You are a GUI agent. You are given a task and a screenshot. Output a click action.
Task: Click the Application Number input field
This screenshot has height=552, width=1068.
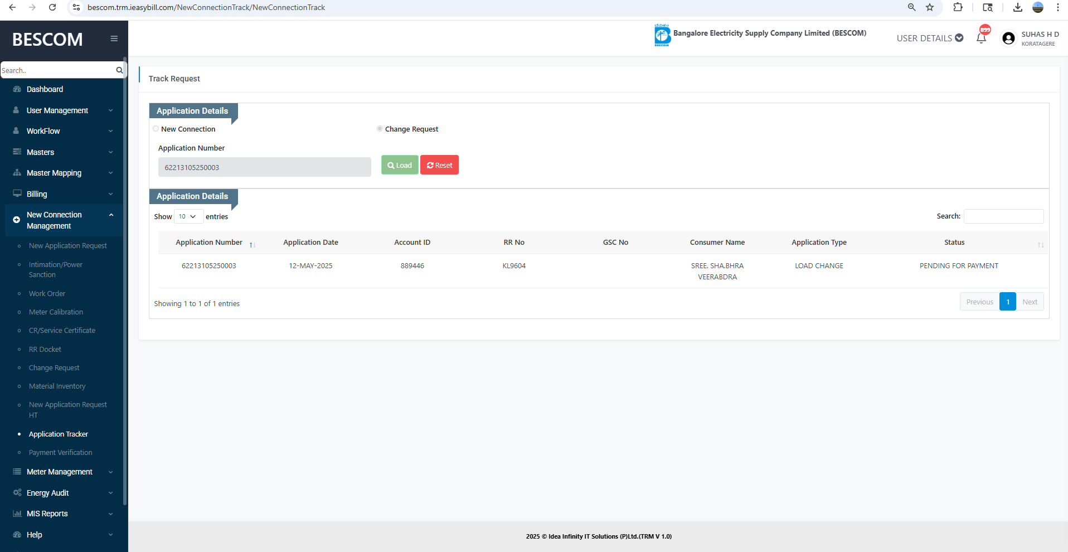point(265,167)
